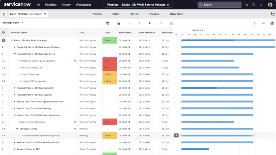The width and height of the screenshot is (276, 155).
Task: Favorite the page with the star icon
Action: pos(168,5)
